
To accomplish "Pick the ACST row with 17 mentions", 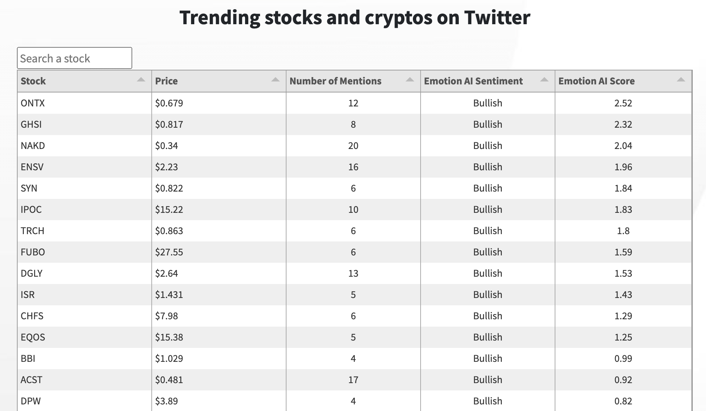I will point(354,380).
